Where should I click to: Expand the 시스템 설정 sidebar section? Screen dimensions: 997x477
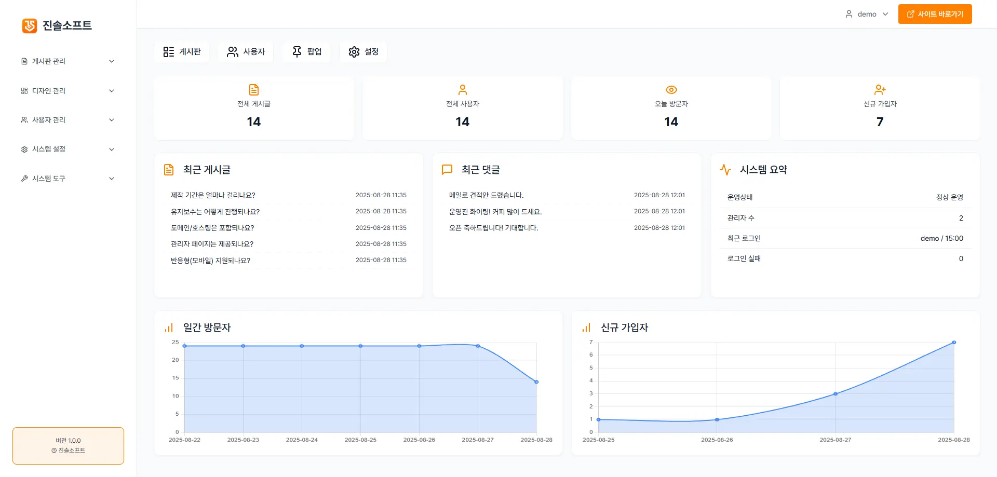68,149
